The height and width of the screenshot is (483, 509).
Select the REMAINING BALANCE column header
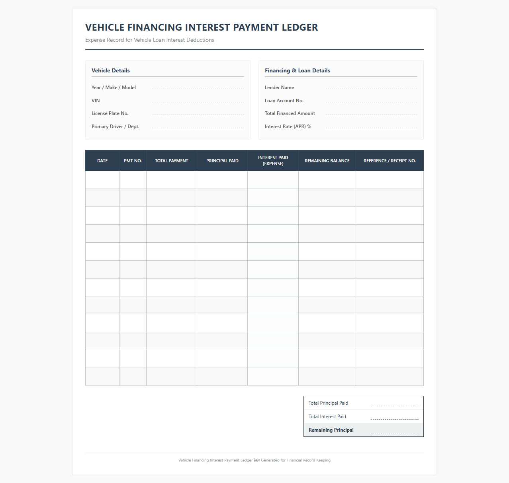click(x=327, y=161)
